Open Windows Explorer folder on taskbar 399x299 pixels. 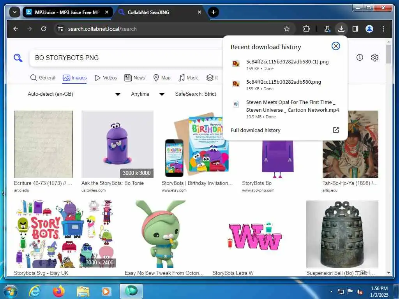(83, 292)
